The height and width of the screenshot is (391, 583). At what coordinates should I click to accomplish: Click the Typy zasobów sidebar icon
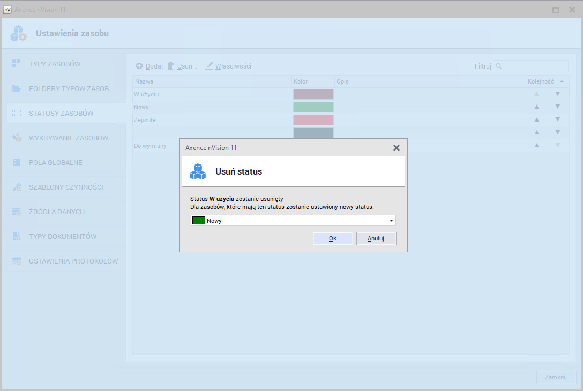(17, 64)
